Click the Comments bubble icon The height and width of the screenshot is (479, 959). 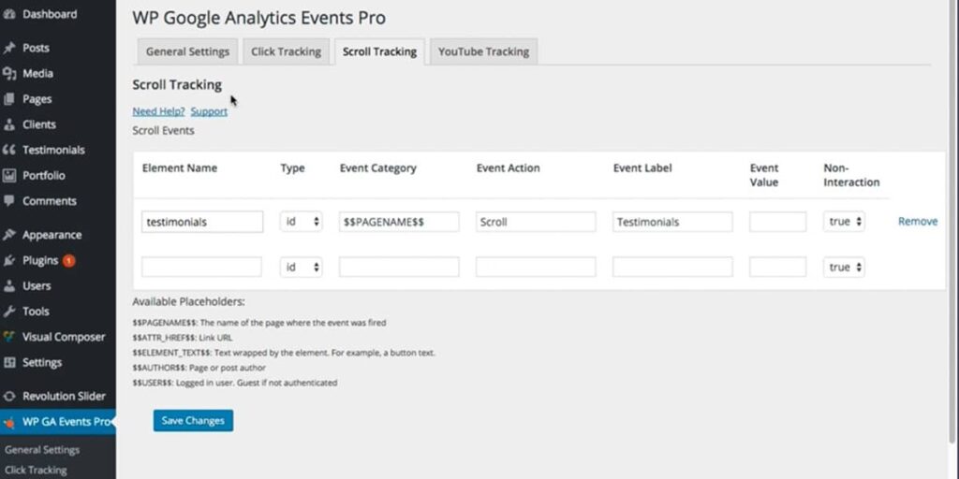[x=9, y=201]
